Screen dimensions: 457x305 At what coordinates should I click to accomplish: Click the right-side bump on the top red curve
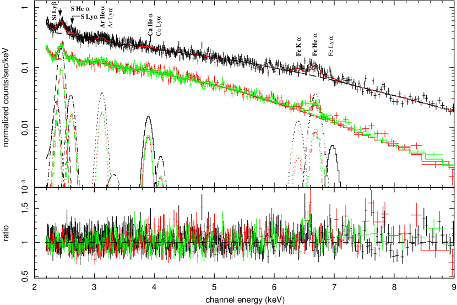pos(315,66)
